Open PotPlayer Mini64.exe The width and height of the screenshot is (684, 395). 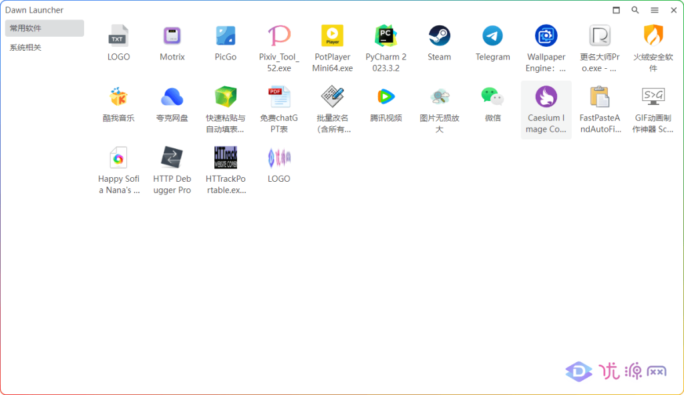point(332,36)
